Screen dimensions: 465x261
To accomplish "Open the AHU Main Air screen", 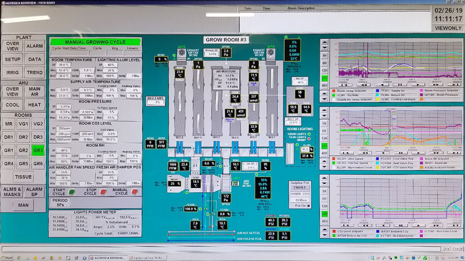I will (x=35, y=91).
